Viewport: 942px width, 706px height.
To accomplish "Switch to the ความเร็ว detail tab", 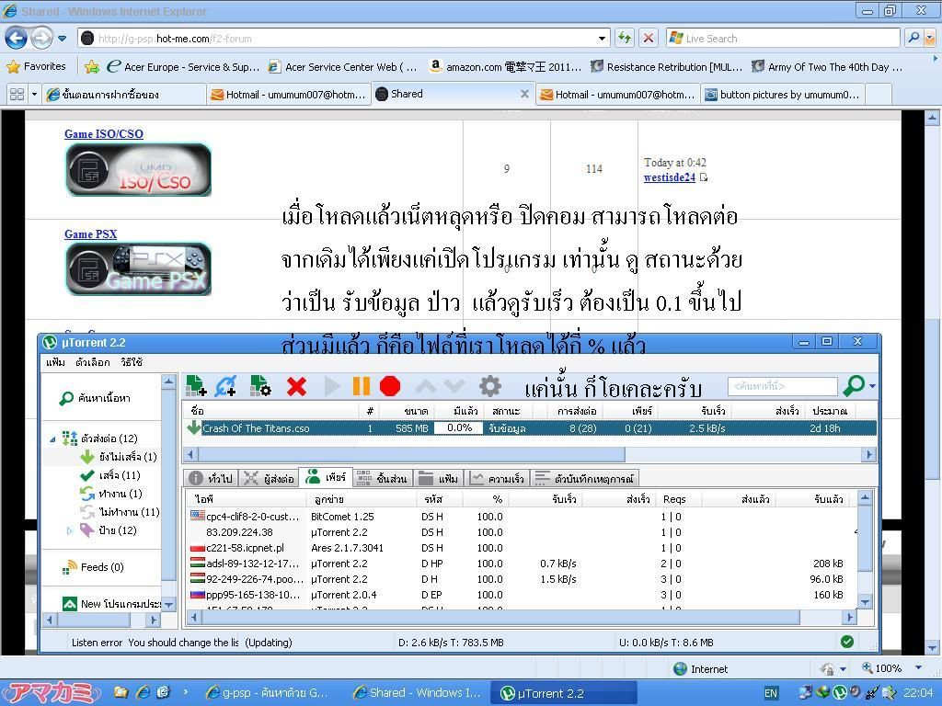I will point(497,478).
